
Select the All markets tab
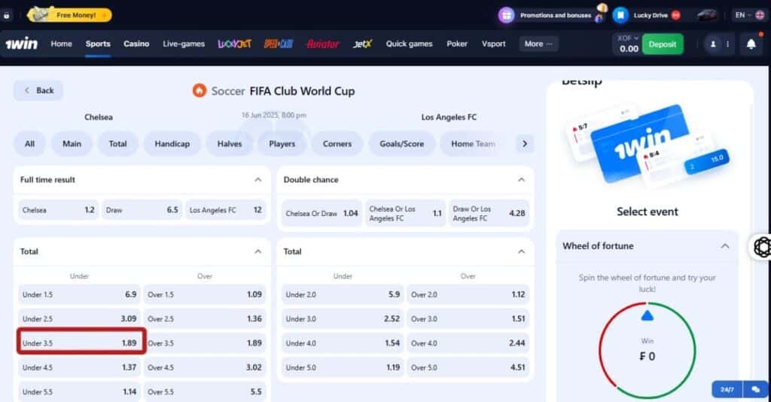(29, 144)
